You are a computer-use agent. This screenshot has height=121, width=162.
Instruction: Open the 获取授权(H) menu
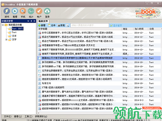pyautogui.click(x=41, y=116)
